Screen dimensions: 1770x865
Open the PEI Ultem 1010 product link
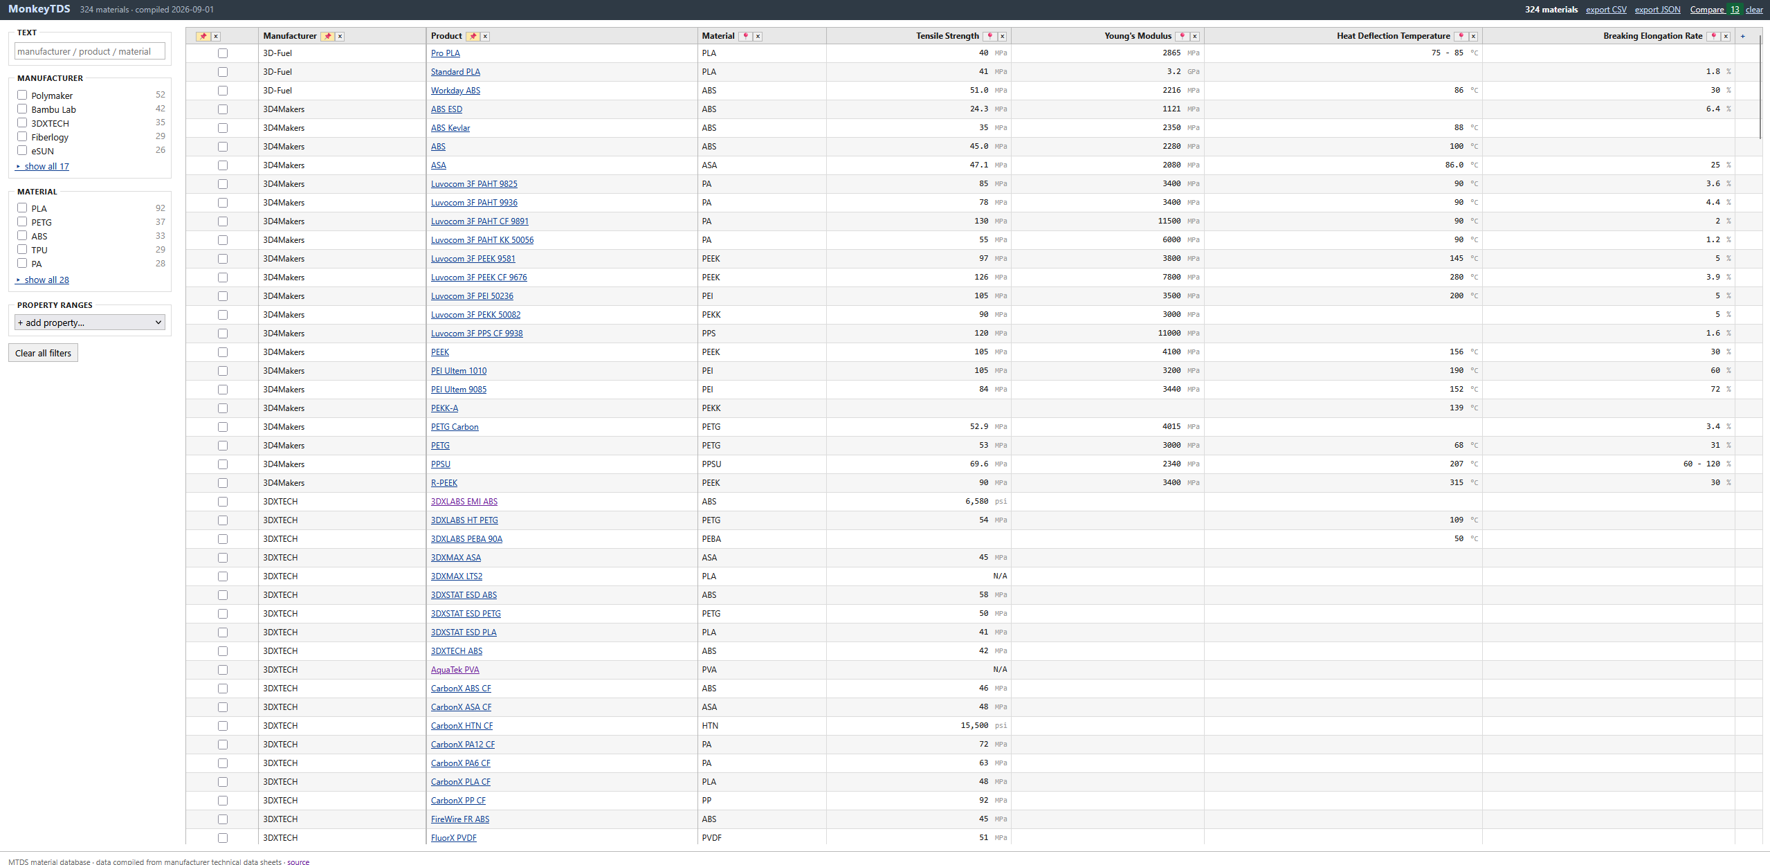(459, 371)
